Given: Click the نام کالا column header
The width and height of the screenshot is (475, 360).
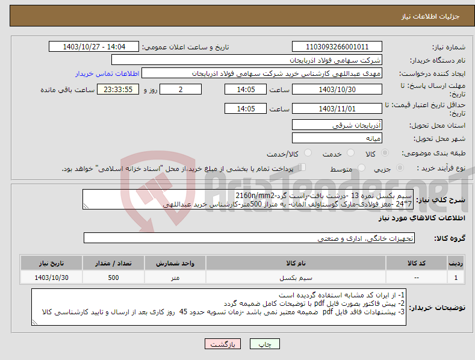Looking at the screenshot, I should click(x=296, y=263).
